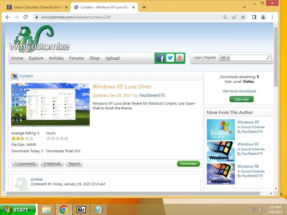Click the green Subscribe button
287x215 pixels.
(241, 99)
